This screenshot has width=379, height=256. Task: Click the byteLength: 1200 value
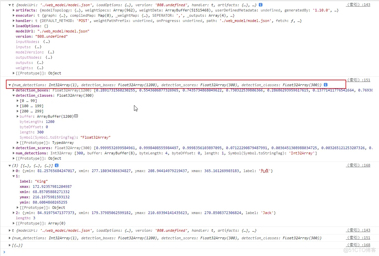(50, 122)
